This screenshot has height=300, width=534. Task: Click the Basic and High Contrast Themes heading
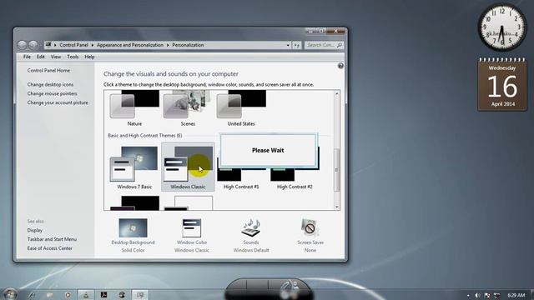(145, 135)
